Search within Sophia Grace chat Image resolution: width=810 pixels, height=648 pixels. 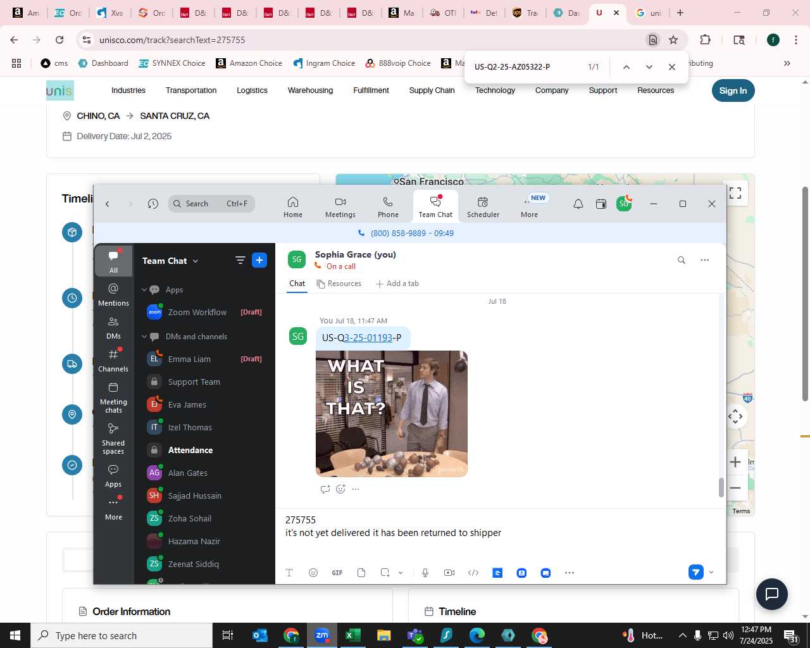[x=682, y=260]
